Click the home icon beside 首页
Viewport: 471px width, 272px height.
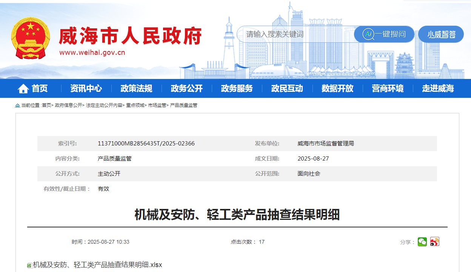click(23, 89)
